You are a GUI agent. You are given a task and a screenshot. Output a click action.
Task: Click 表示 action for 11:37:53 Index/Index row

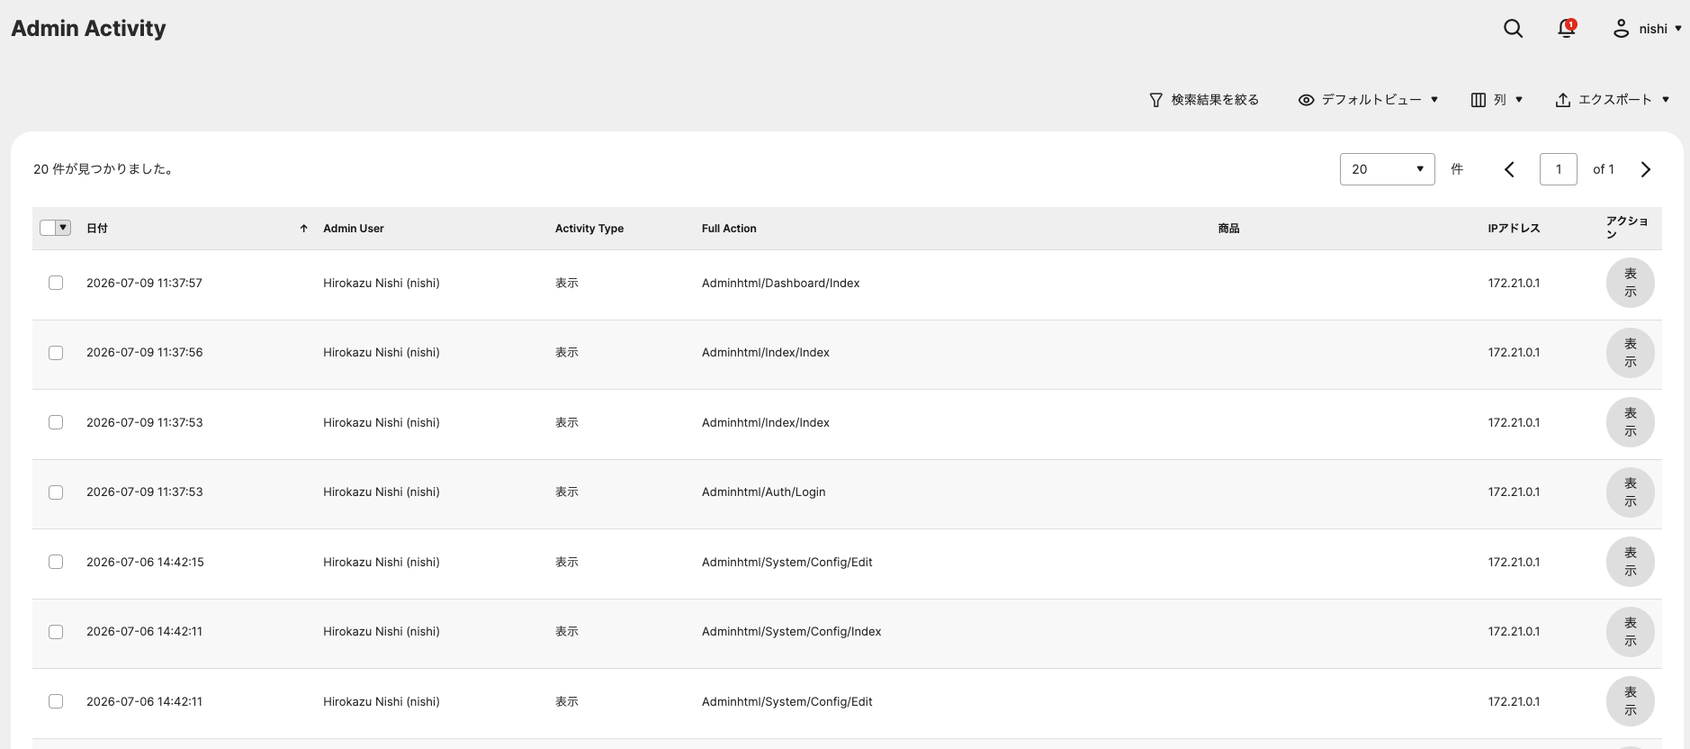pyautogui.click(x=1630, y=422)
